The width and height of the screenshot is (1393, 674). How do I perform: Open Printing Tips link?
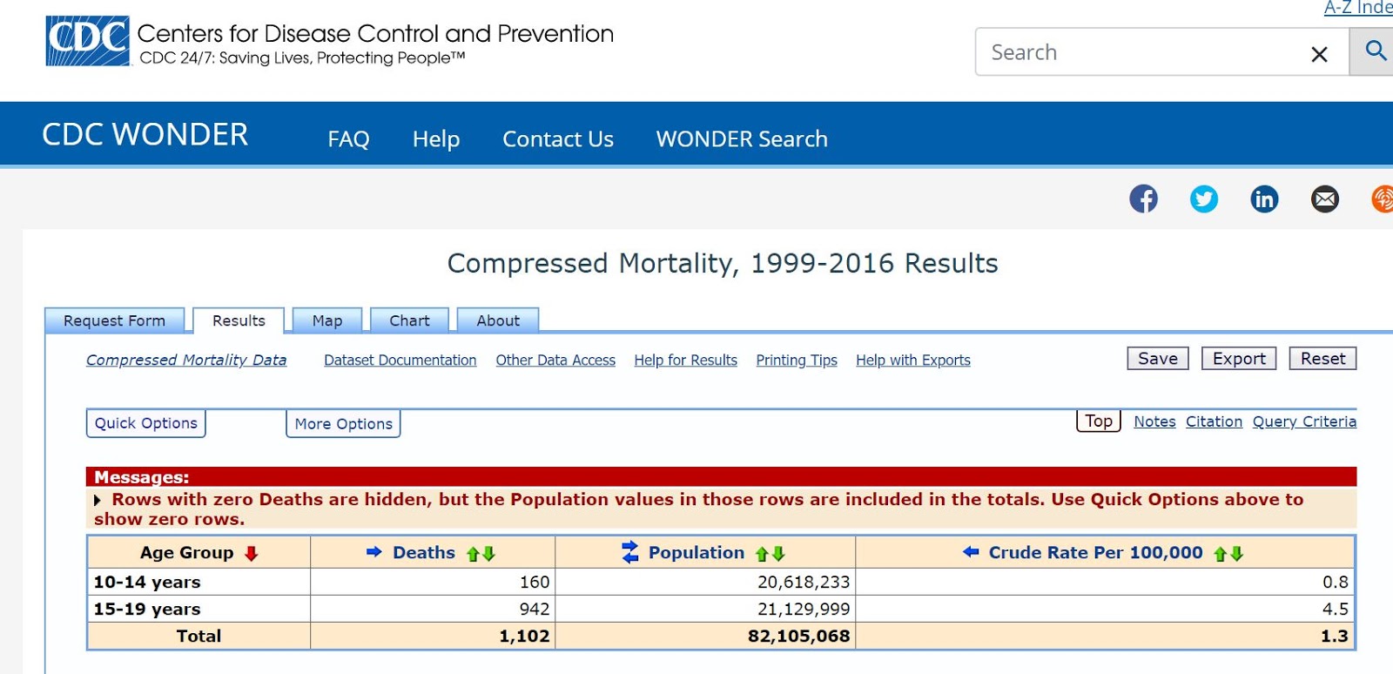(x=797, y=361)
